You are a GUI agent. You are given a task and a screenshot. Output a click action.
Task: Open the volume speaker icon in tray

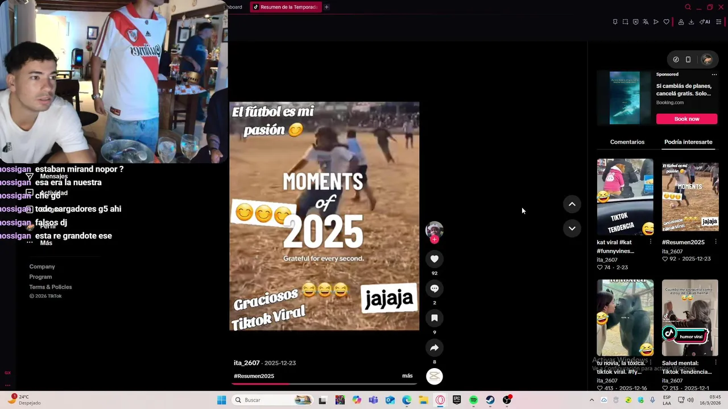(x=690, y=400)
